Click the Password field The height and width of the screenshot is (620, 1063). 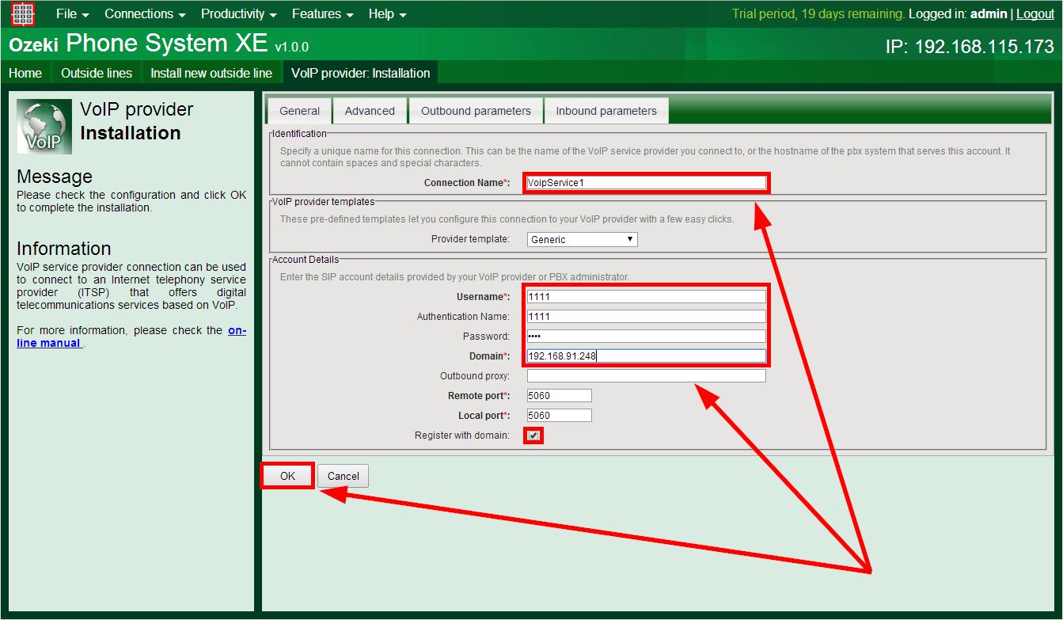pos(647,337)
